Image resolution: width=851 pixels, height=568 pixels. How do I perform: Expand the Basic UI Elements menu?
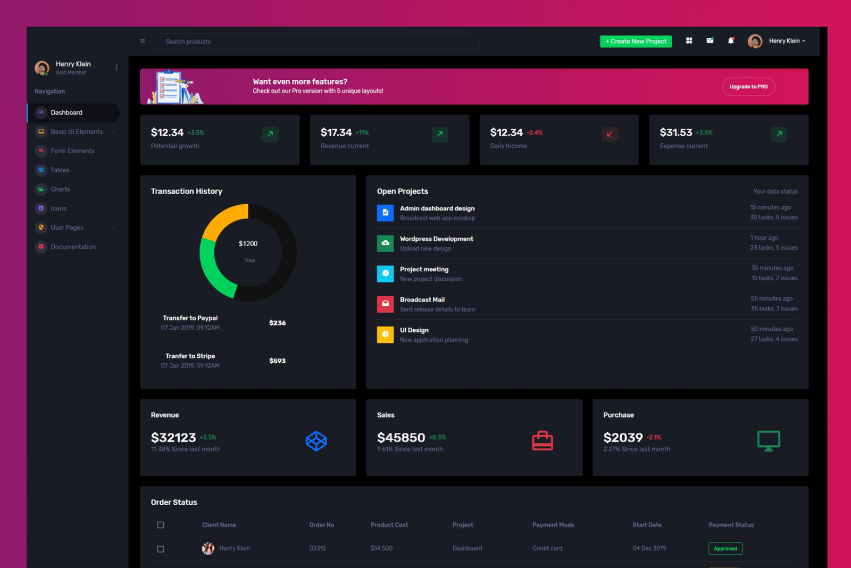76,131
